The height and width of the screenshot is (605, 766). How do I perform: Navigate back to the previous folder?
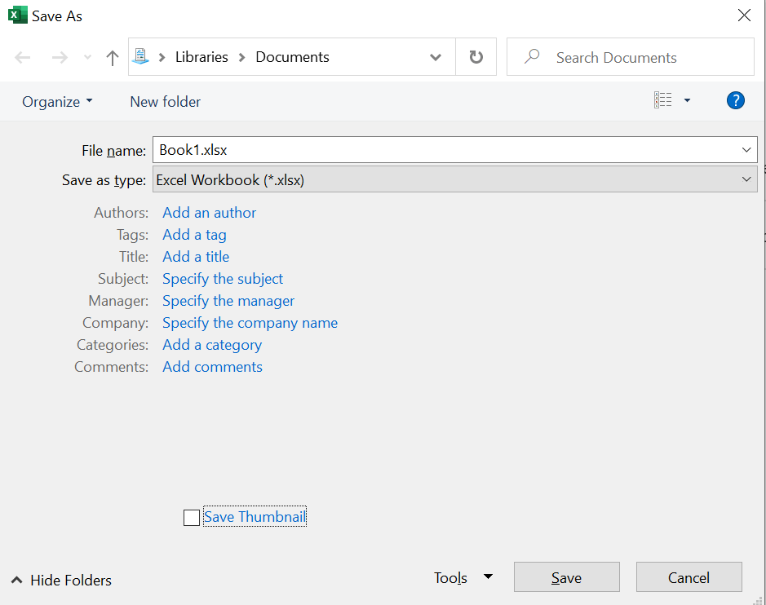click(x=22, y=56)
